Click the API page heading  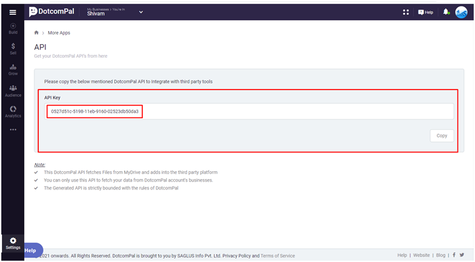pyautogui.click(x=40, y=47)
